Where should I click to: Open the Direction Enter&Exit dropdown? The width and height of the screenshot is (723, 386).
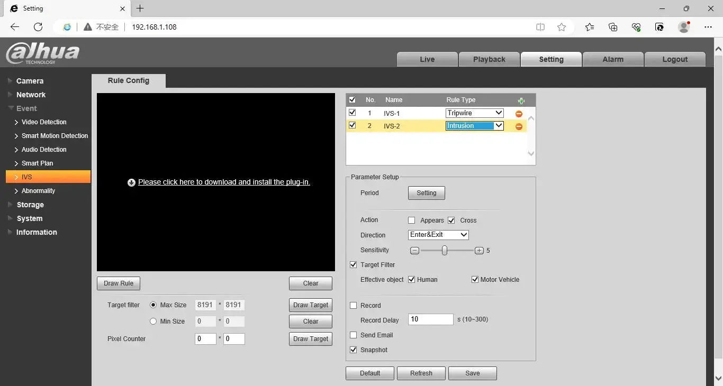coord(438,235)
